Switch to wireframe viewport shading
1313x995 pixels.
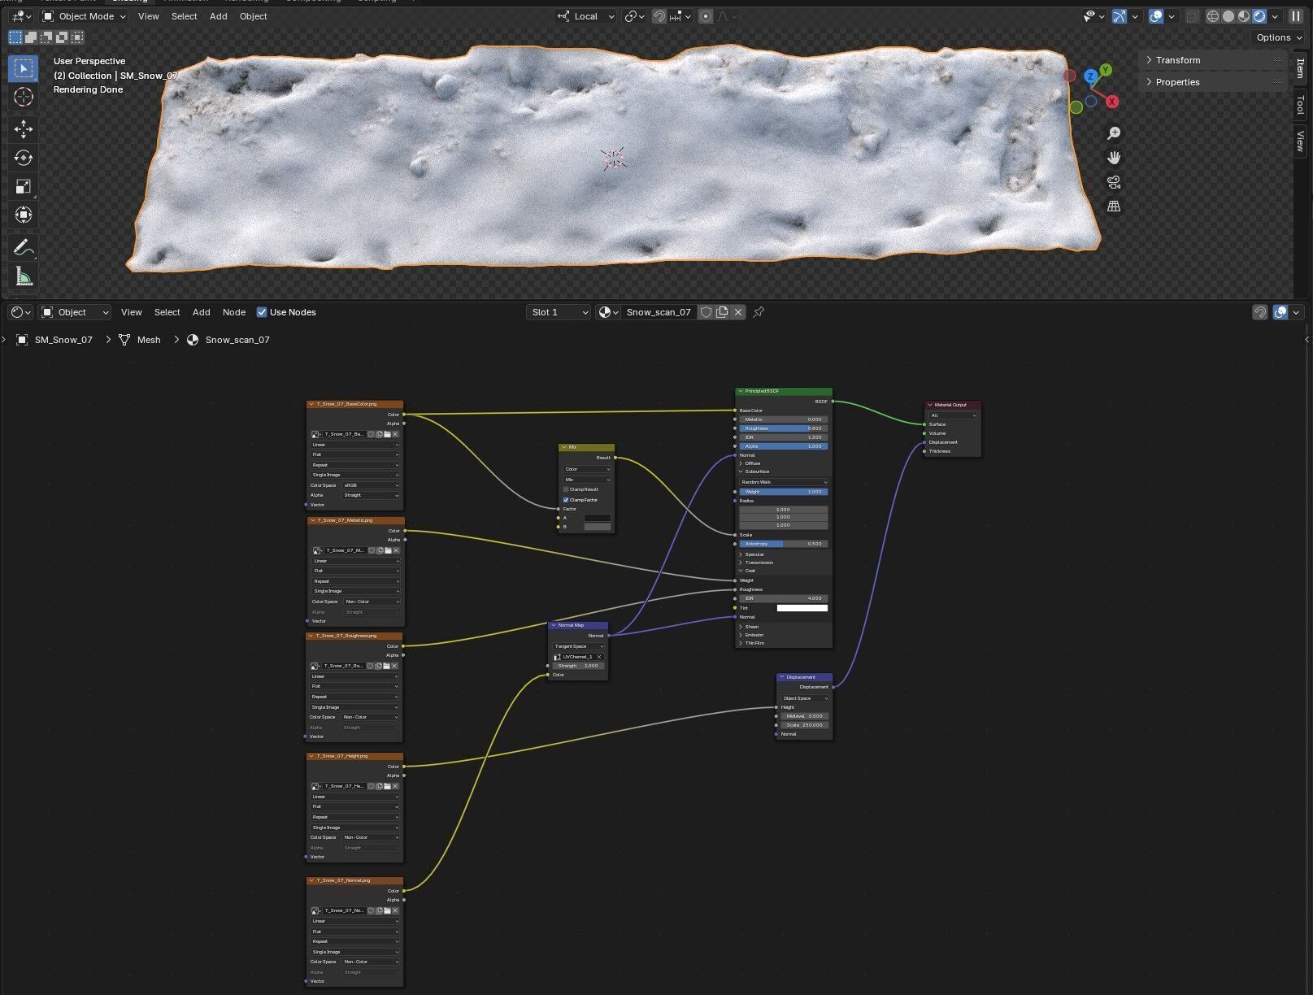(x=1213, y=16)
